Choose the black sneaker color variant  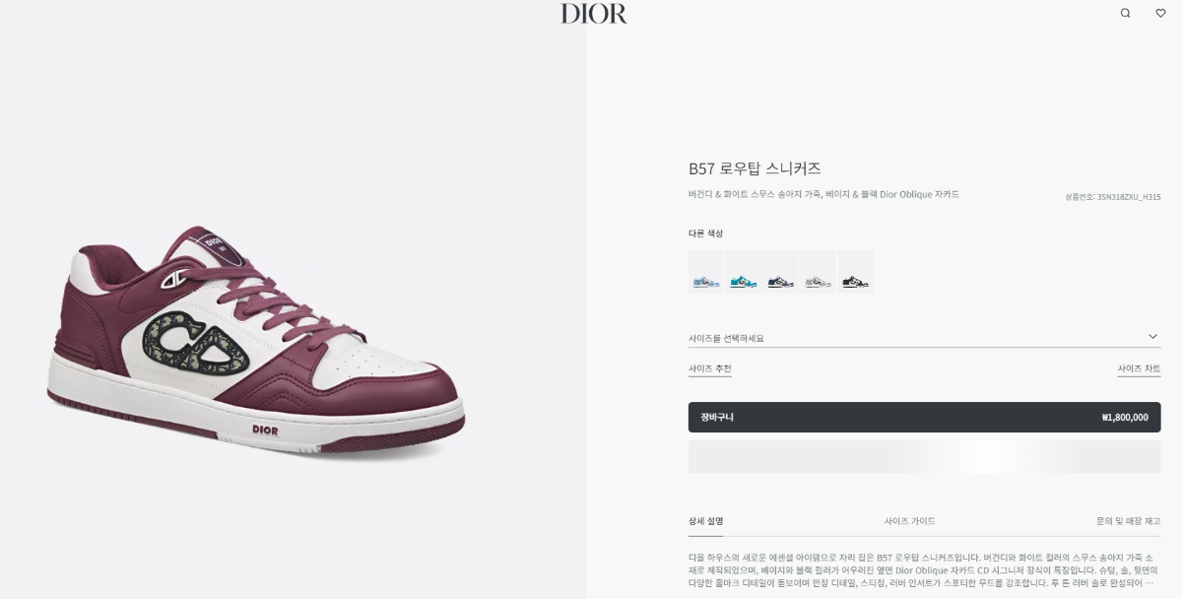pyautogui.click(x=856, y=272)
